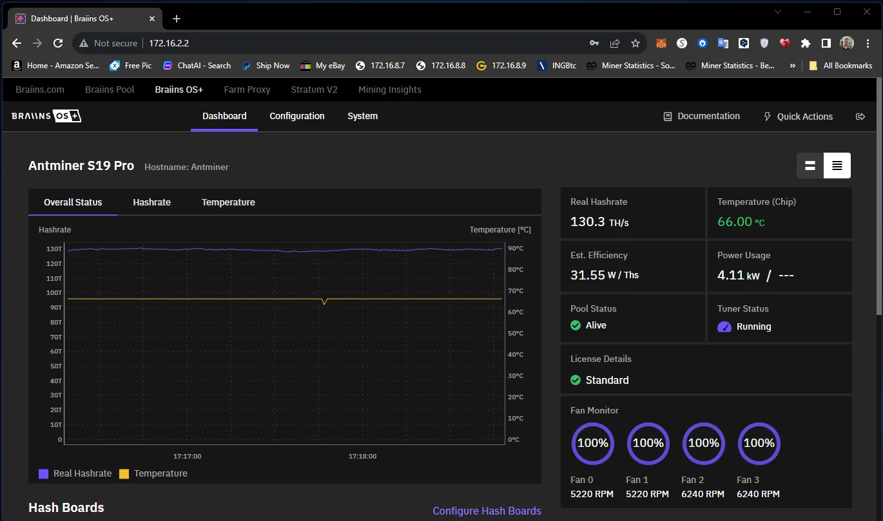Open Quick Actions menu
The image size is (883, 521).
(x=798, y=117)
